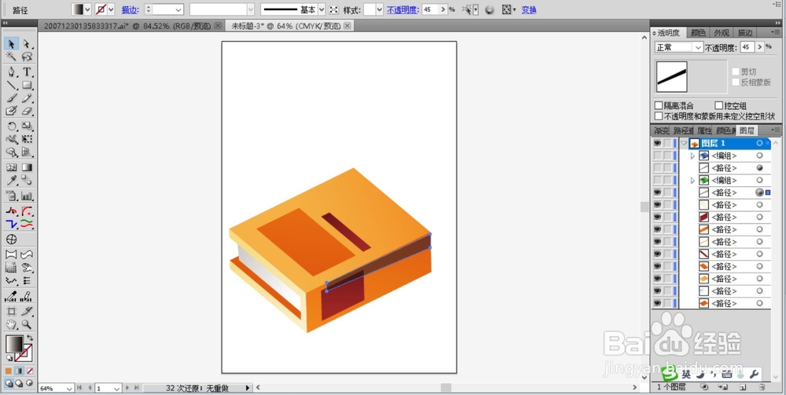Set fill to None in toolbox
This screenshot has width=786, height=395.
point(30,371)
